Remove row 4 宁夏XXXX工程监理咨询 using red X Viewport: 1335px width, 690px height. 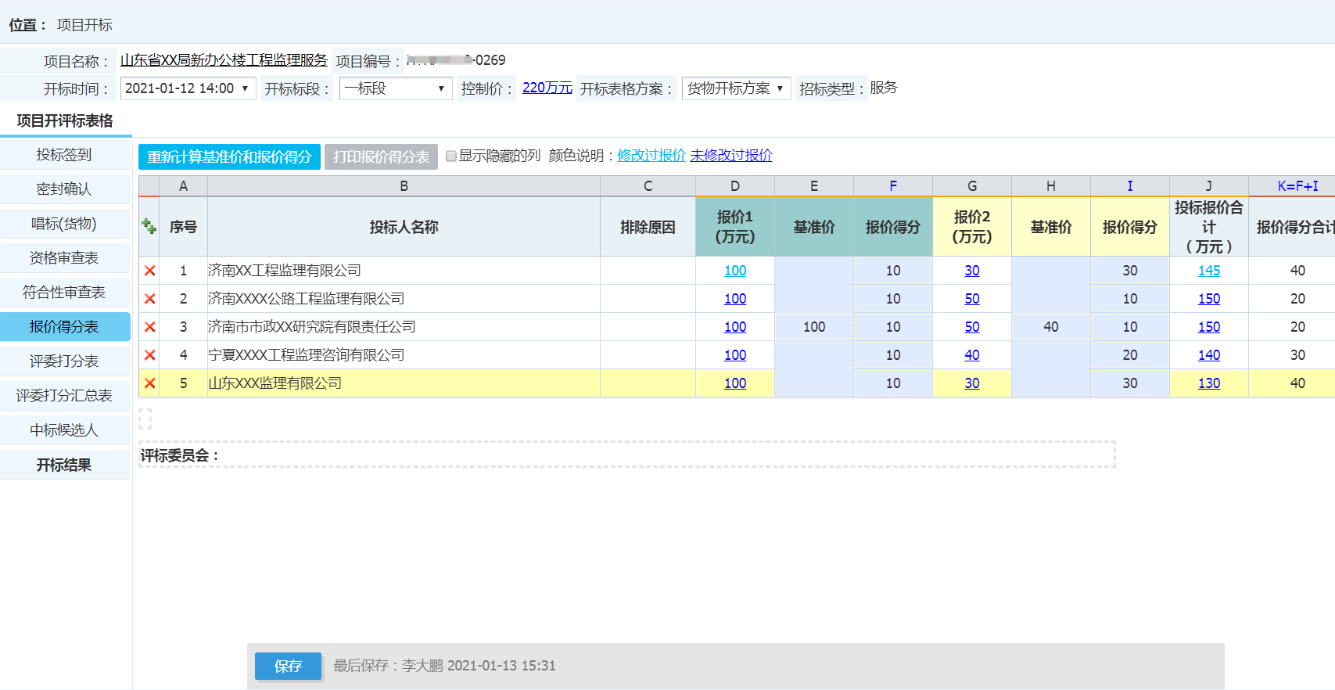coord(149,355)
